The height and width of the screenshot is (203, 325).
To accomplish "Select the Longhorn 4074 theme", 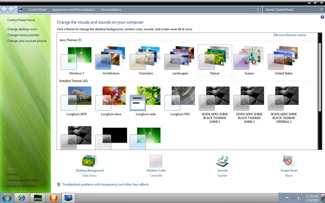I will [76, 101].
